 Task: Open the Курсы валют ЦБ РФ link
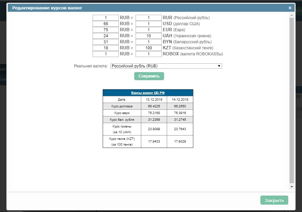[148, 93]
